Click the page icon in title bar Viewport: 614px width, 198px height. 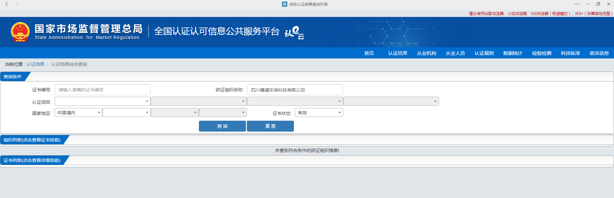(x=285, y=4)
